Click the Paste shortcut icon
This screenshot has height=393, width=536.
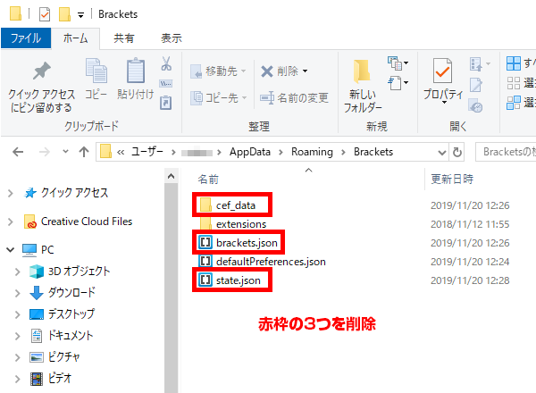coord(166,103)
